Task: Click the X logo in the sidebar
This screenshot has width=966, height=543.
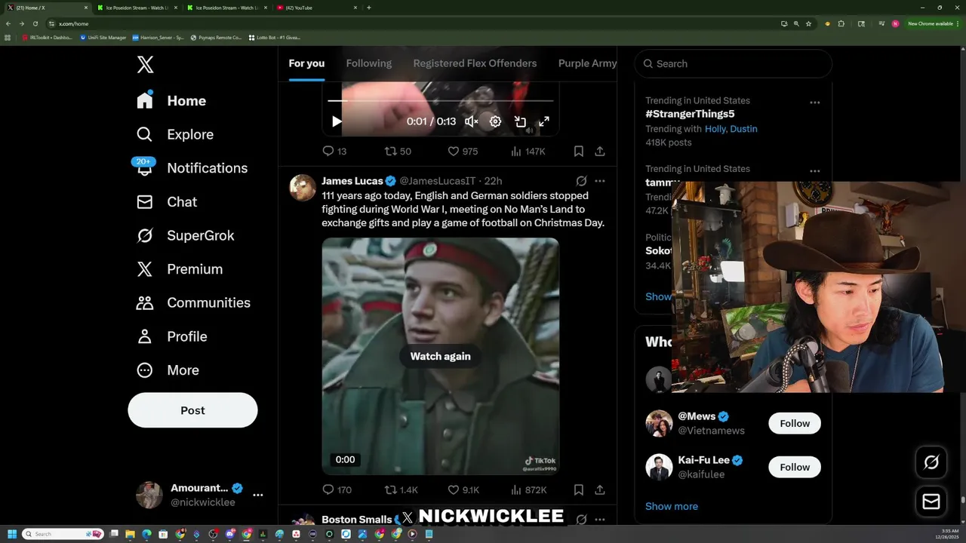Action: pos(146,64)
